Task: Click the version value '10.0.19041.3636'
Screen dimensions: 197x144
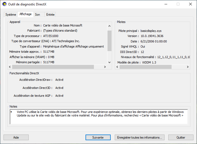Action: coord(152,36)
